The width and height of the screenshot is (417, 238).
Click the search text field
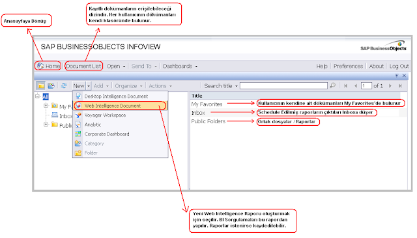pyautogui.click(x=283, y=85)
